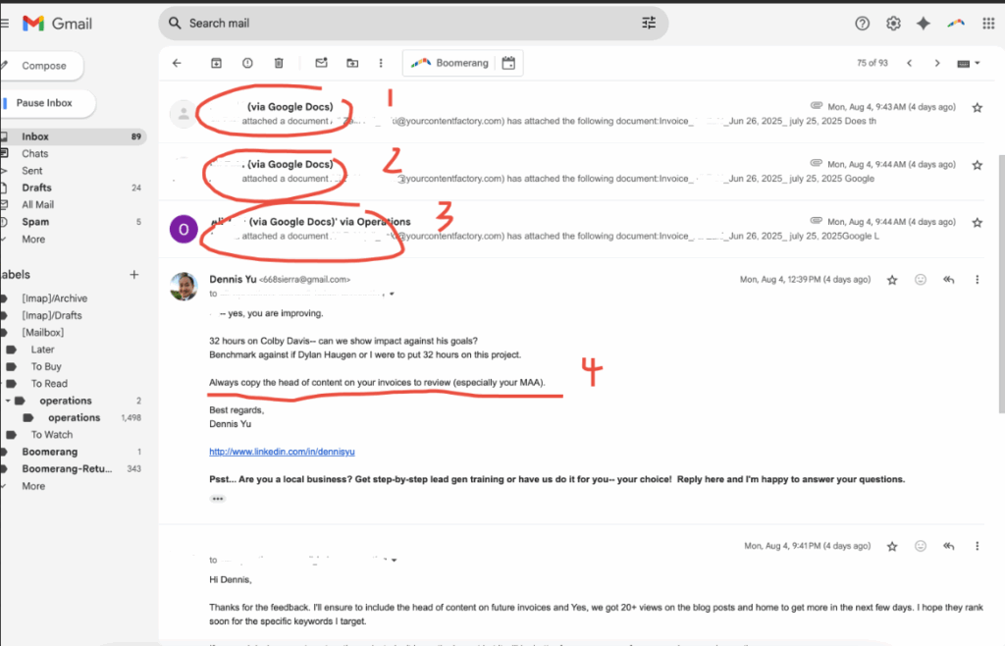This screenshot has width=1005, height=646.
Task: Star the 9:41 PM reply message
Action: pos(892,546)
